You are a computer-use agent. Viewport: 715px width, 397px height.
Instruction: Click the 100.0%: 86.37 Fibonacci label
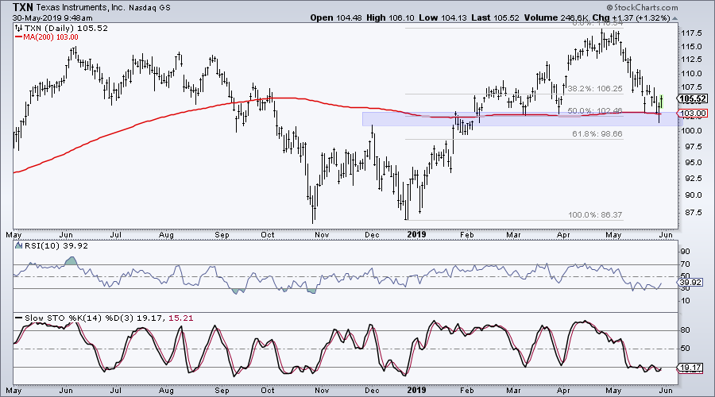click(x=595, y=215)
